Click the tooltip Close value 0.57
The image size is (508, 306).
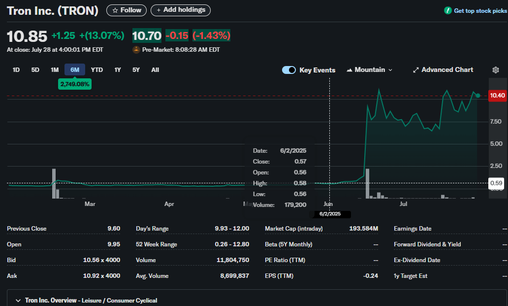[300, 162]
